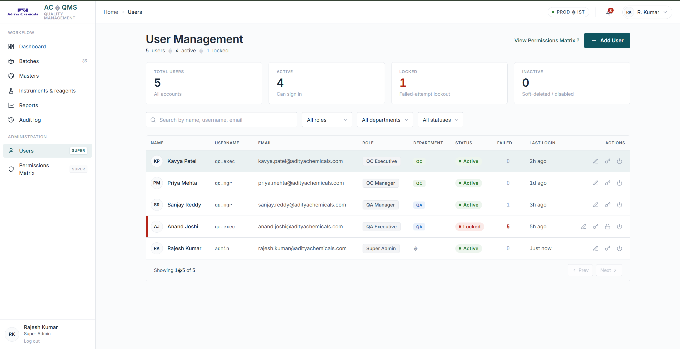This screenshot has height=349, width=680.
Task: Click Locked status badge for Anand Joshi
Action: point(470,227)
